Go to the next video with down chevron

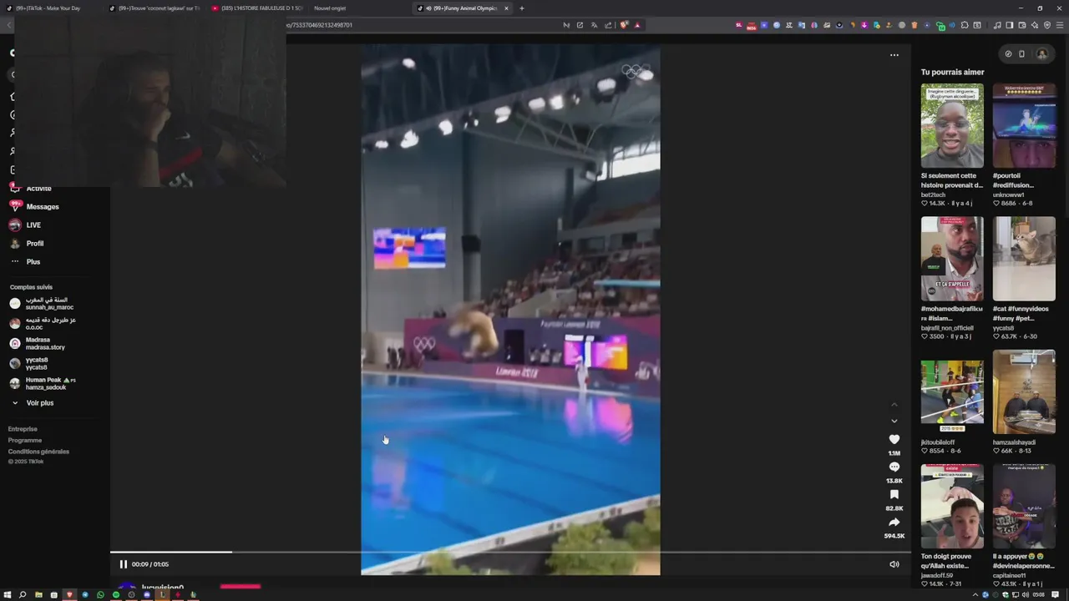(x=894, y=421)
